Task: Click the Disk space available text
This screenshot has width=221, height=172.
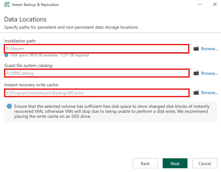Action: pyautogui.click(x=49, y=55)
